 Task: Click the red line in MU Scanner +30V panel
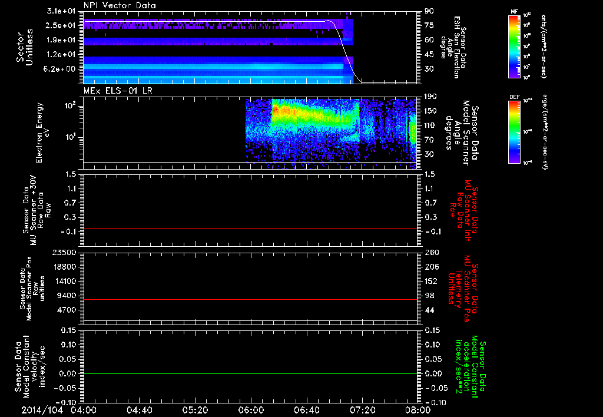pos(250,228)
